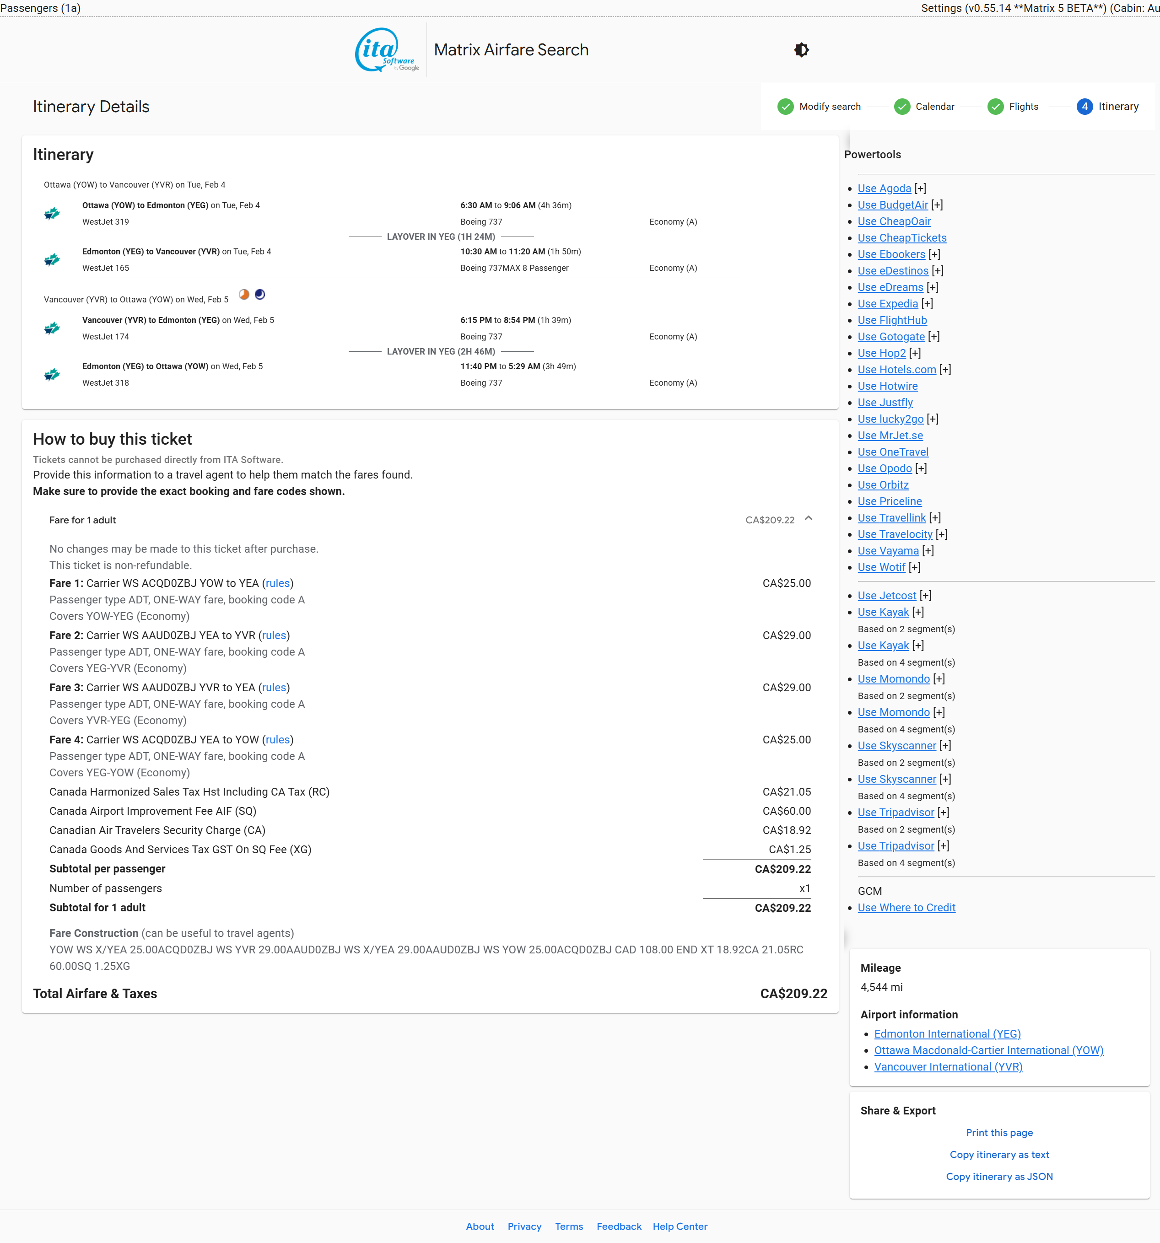The height and width of the screenshot is (1243, 1160).
Task: Open the Use Priceline link
Action: coord(889,501)
